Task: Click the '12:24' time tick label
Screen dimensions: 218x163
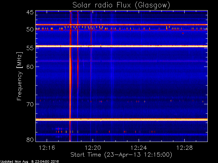Action: pos(139,148)
